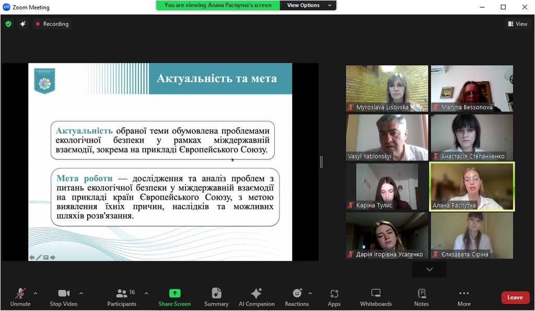535x311 pixels.
Task: Toggle the sparkle AI icon near Recording
Action: click(23, 24)
